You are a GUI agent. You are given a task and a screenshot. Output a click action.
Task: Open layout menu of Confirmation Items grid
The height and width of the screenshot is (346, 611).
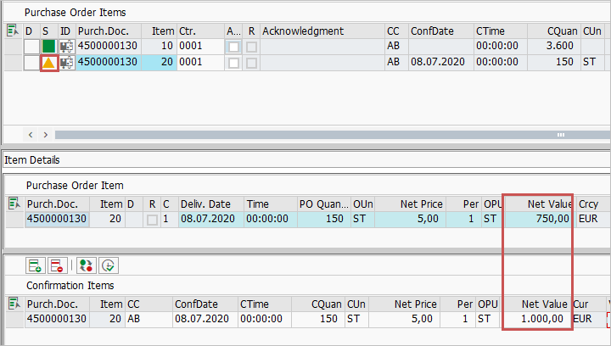tap(12, 304)
